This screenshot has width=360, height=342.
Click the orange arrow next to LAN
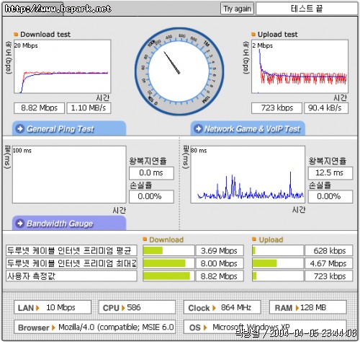(37, 308)
